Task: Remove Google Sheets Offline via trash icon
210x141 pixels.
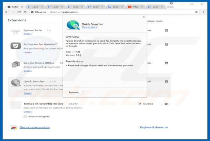Action: 166,63
